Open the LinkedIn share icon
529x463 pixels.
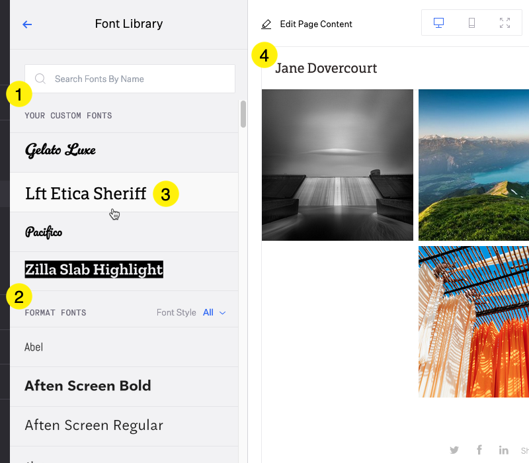504,450
